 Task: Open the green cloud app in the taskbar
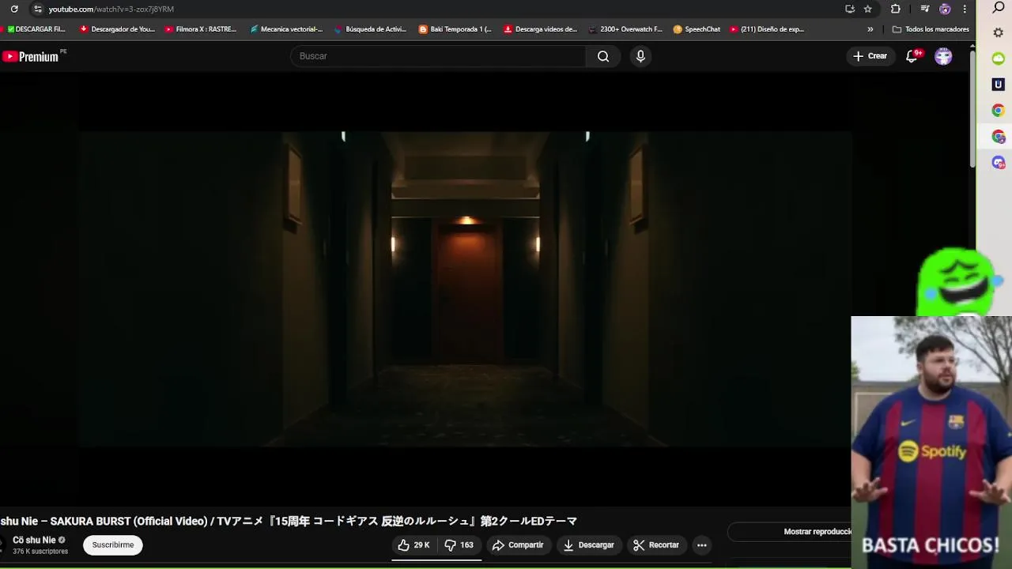coord(999,58)
